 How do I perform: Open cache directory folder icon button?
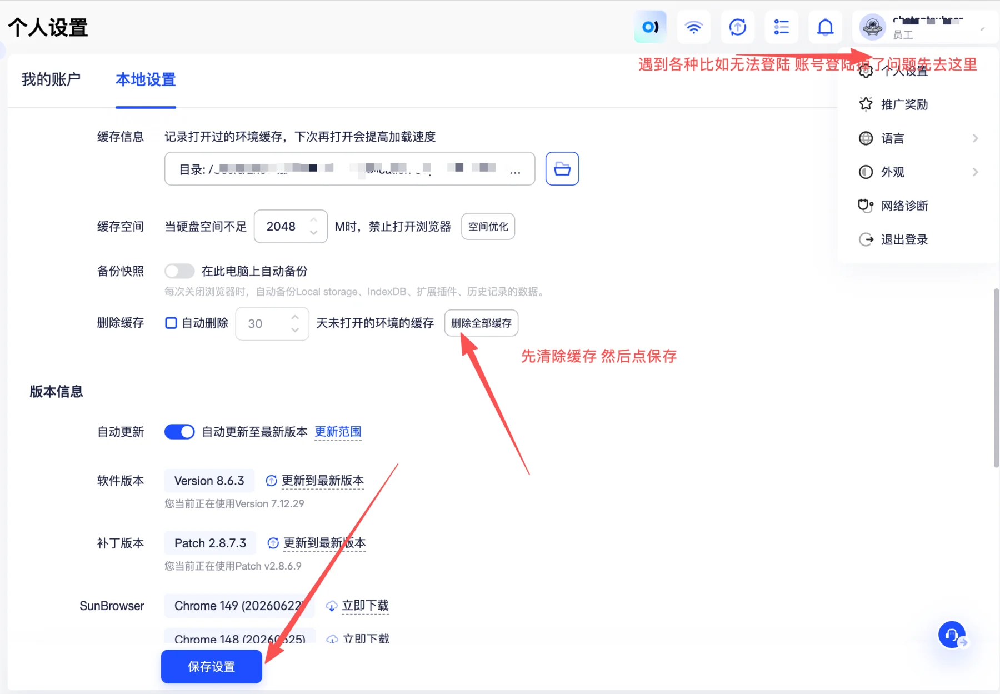[562, 168]
